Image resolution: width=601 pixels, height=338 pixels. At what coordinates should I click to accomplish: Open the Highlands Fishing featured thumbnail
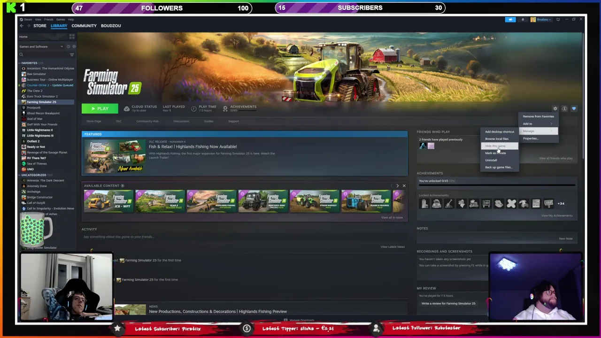pos(114,156)
